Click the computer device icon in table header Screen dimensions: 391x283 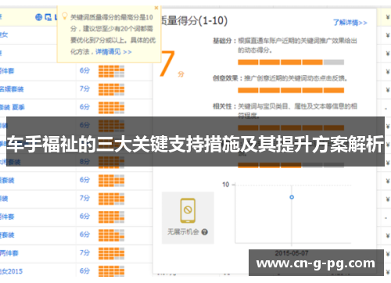tap(48, 17)
